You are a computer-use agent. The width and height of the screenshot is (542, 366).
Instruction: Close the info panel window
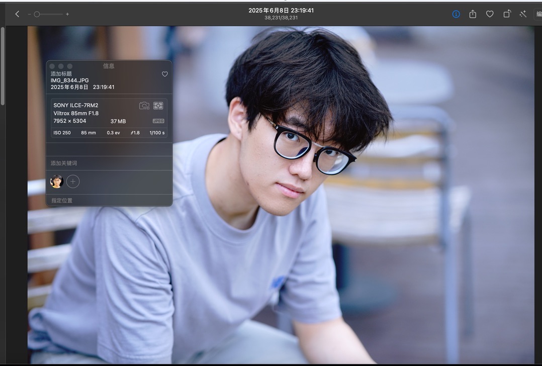pyautogui.click(x=52, y=66)
